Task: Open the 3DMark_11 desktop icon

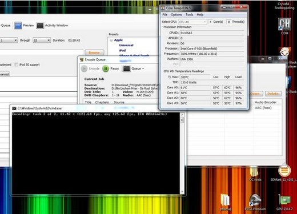Action: tap(284, 173)
